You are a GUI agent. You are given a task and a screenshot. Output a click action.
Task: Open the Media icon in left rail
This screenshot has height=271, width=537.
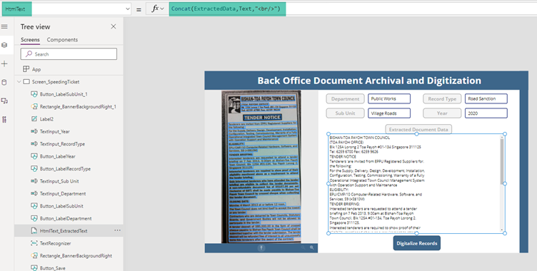4,101
